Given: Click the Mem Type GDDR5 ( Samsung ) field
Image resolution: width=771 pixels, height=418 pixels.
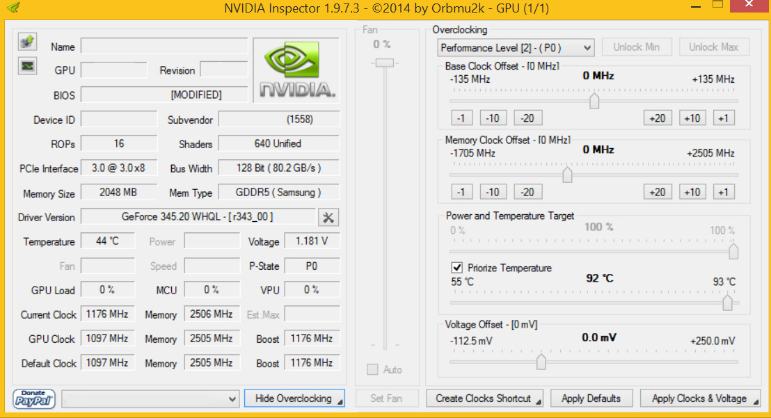Looking at the screenshot, I should (x=279, y=192).
